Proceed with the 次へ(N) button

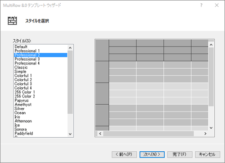pyautogui.click(x=152, y=154)
